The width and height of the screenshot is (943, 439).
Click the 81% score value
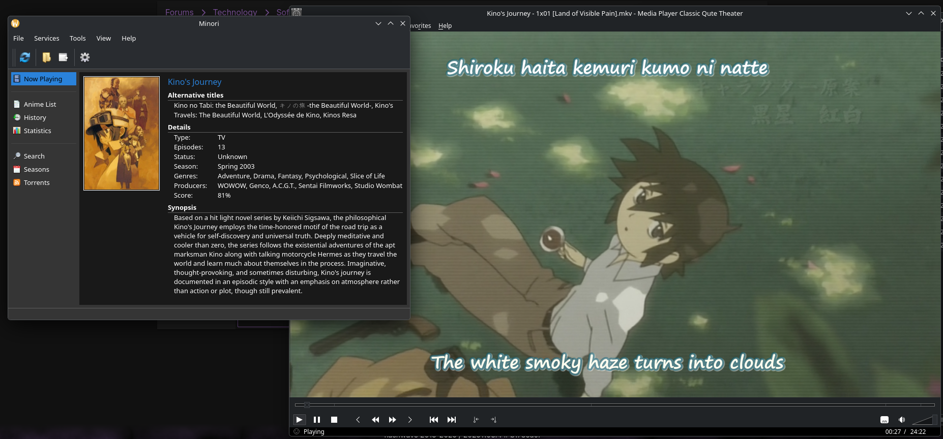click(224, 195)
